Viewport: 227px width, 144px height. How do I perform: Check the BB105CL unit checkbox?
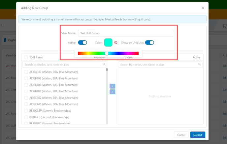(x=26, y=117)
